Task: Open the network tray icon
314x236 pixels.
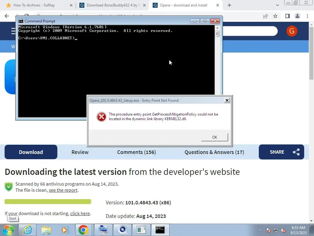Action: pyautogui.click(x=276, y=230)
